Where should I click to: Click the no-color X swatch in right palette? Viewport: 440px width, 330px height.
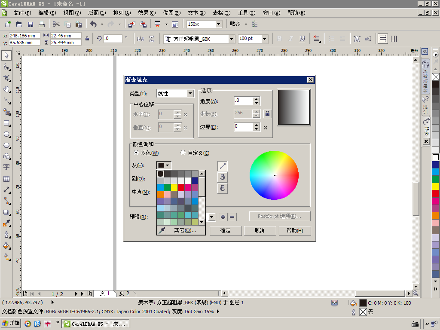coord(436,77)
